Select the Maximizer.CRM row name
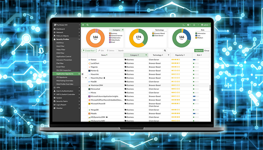 click(97, 85)
